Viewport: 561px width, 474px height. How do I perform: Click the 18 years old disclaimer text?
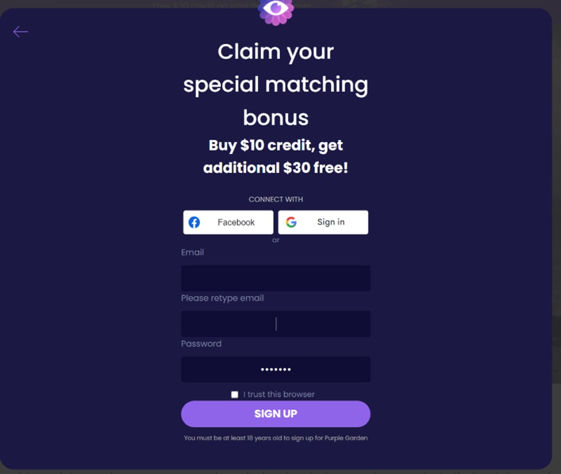(276, 438)
